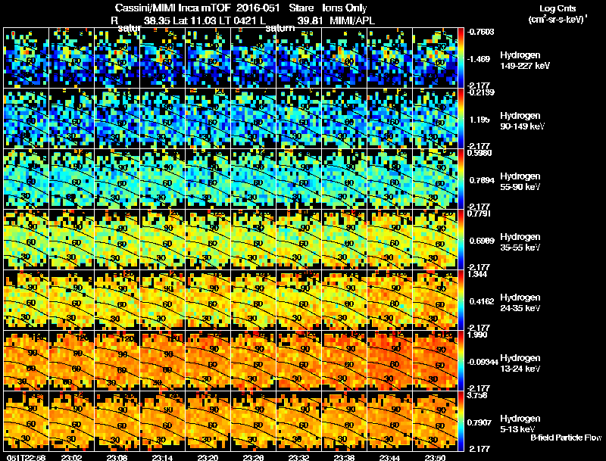This screenshot has height=461, width=606.
Task: Click the '23:38' time label
Action: [345, 457]
